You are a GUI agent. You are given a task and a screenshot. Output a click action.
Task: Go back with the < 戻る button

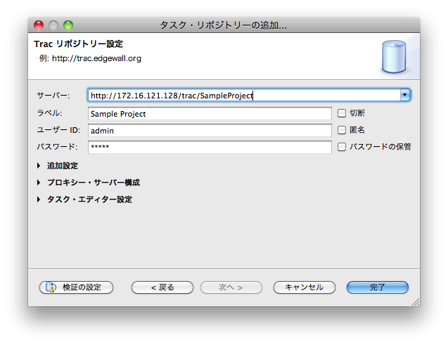tap(162, 287)
